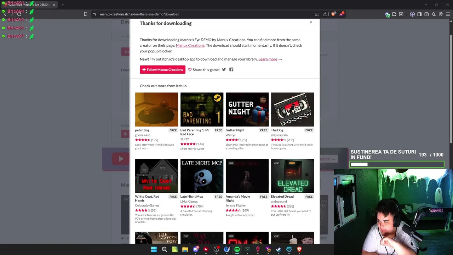Open Discord from the taskbar
Image resolution: width=453 pixels, height=255 pixels.
[195, 249]
